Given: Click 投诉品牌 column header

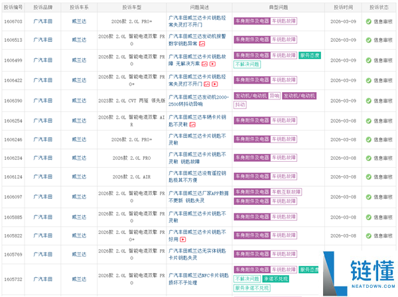Looking at the screenshot, I should (x=42, y=7).
